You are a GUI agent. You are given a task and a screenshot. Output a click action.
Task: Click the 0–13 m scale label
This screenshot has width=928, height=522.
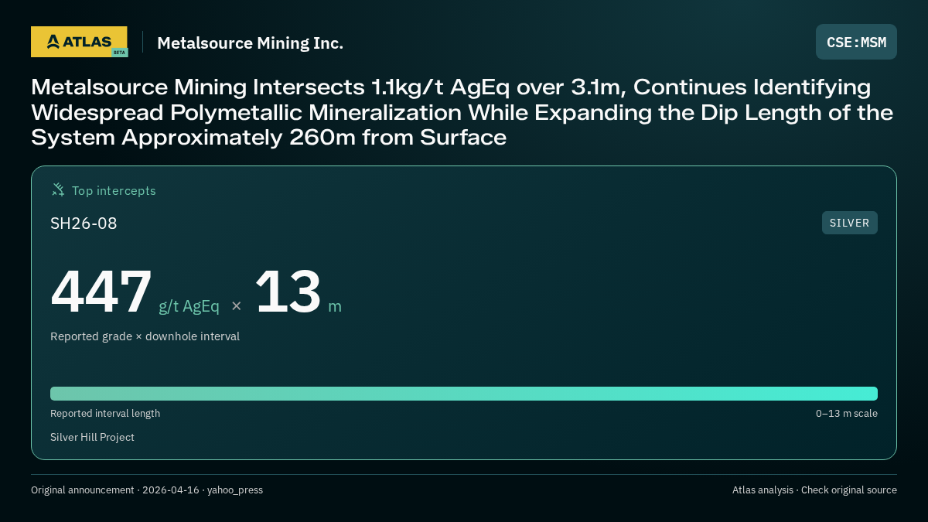[x=847, y=414]
